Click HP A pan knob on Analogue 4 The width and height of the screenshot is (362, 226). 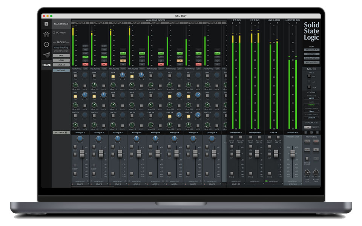141,75
